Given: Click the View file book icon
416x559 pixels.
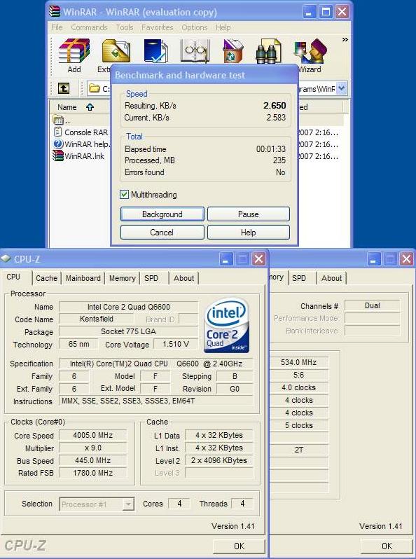Looking at the screenshot, I should point(195,51).
